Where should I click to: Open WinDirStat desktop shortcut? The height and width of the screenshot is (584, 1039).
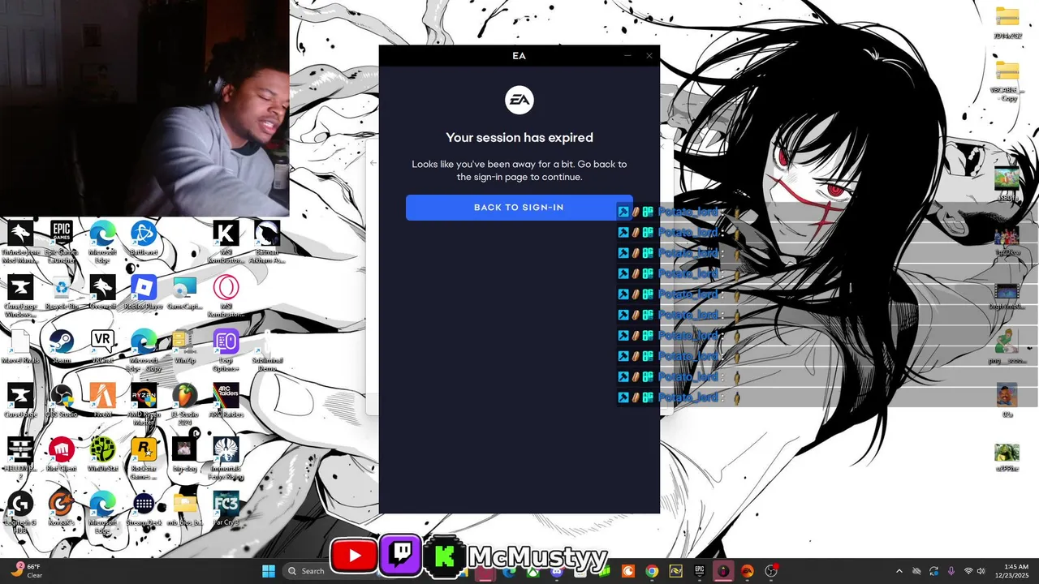(102, 454)
